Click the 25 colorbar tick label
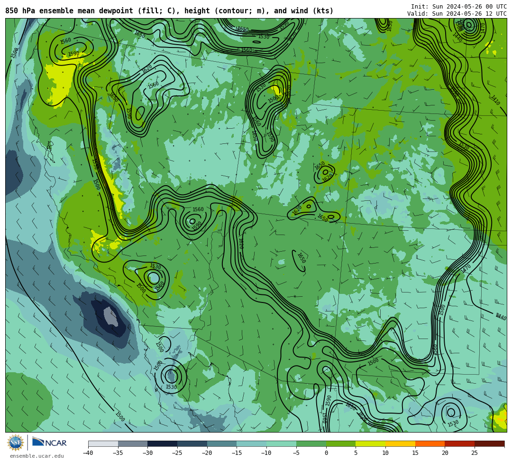 click(x=475, y=453)
